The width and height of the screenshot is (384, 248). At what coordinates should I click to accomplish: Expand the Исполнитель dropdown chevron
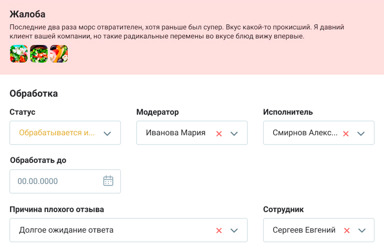(361, 133)
